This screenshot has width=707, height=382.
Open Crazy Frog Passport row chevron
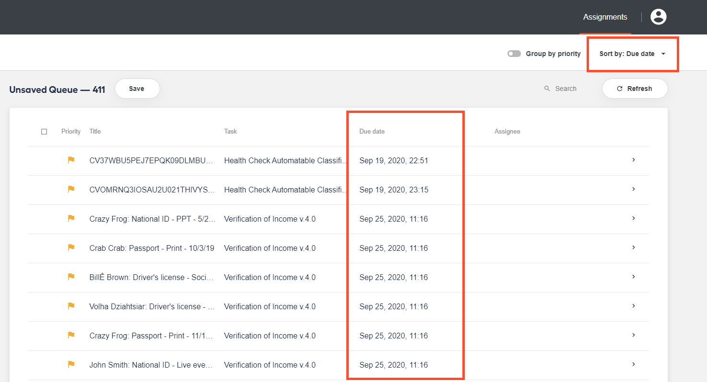click(634, 335)
